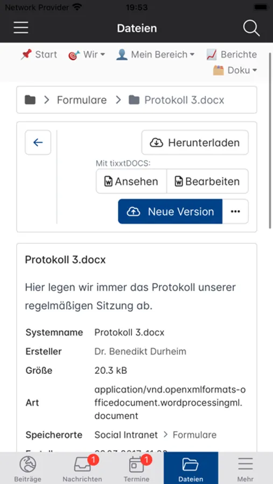Click the Systemname label
The height and width of the screenshot is (484, 273).
coord(54,332)
